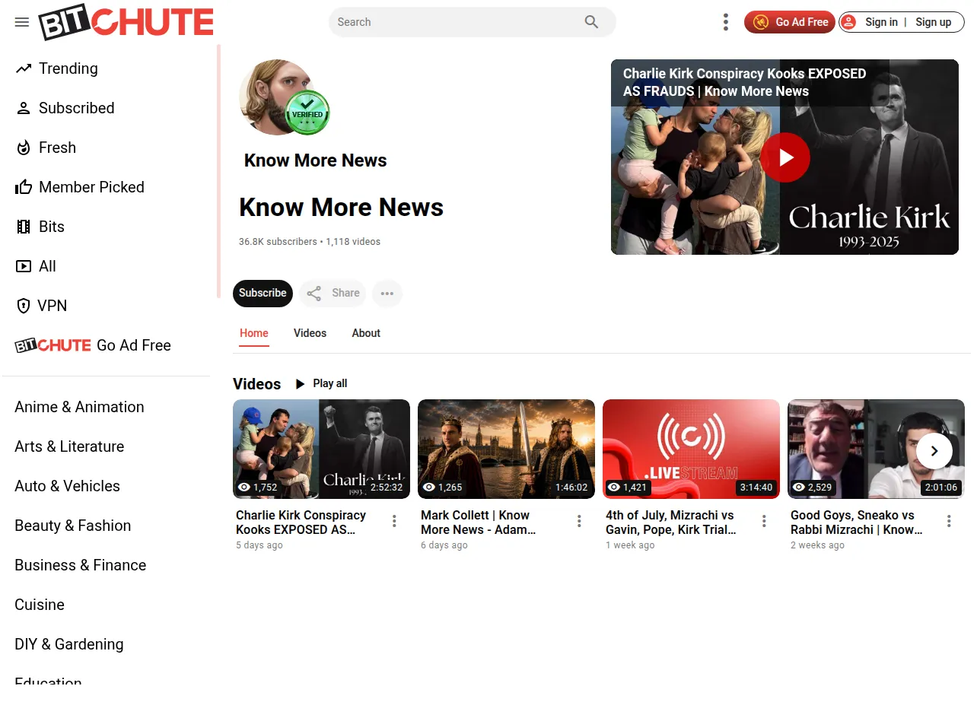Click the '4th of July, Mizrachi vs Gavin' title
The height and width of the screenshot is (721, 977).
click(670, 522)
